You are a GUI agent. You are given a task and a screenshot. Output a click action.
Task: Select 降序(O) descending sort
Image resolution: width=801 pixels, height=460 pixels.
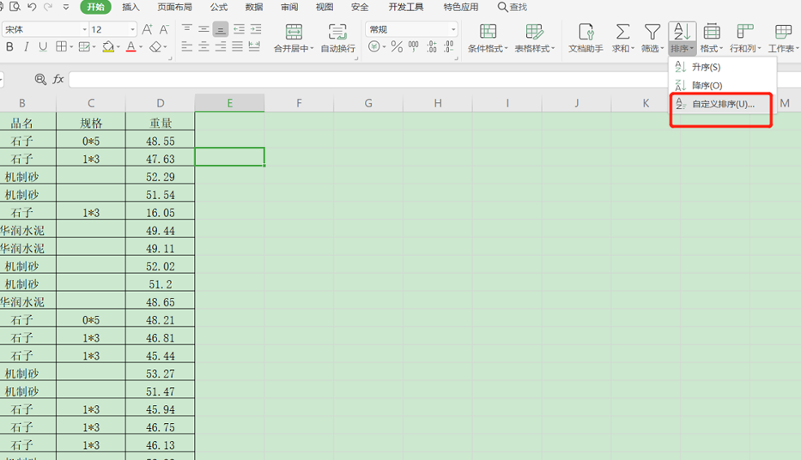click(722, 85)
